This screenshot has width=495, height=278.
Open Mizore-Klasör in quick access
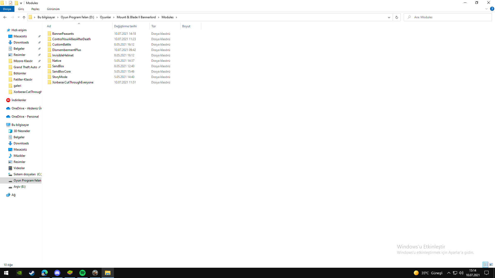[23, 61]
